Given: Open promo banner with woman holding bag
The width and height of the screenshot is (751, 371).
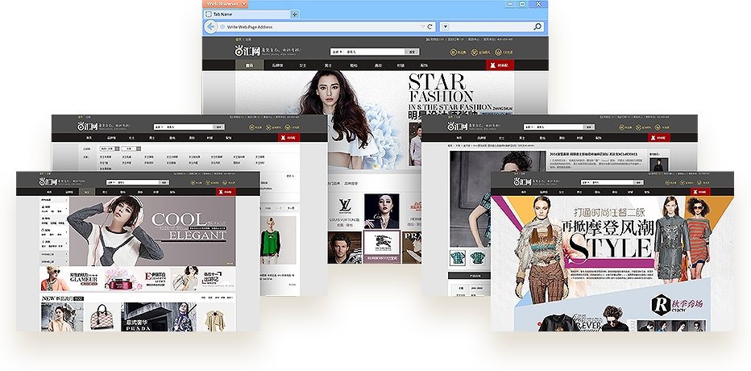Looking at the screenshot, I should pos(202,278).
